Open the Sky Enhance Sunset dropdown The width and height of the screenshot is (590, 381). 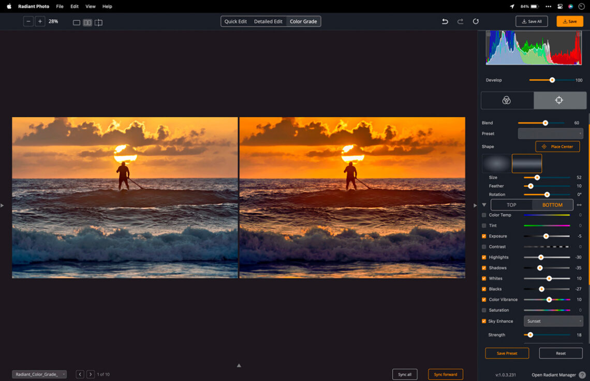(553, 321)
